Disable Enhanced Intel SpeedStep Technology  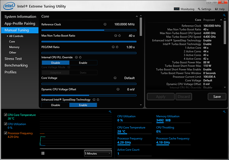coord(55,105)
